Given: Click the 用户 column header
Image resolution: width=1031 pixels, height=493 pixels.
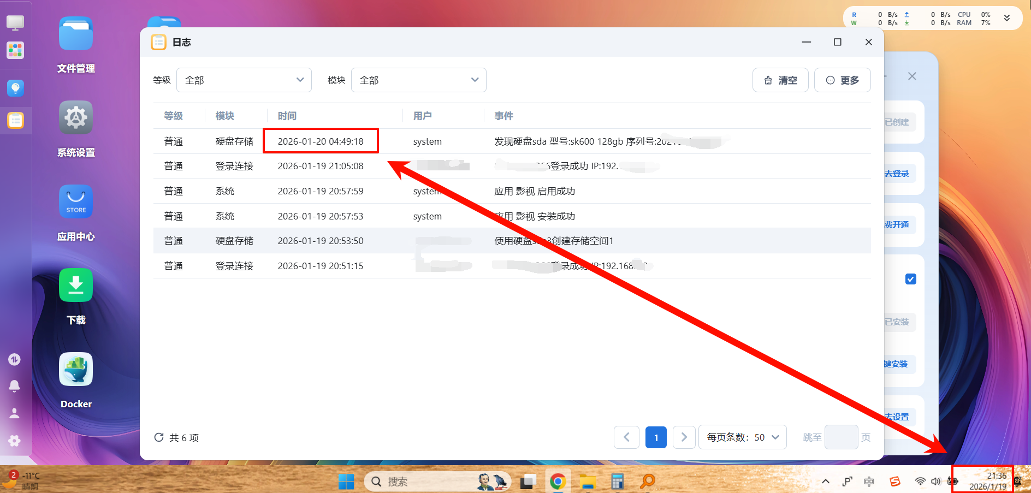Looking at the screenshot, I should (x=423, y=116).
